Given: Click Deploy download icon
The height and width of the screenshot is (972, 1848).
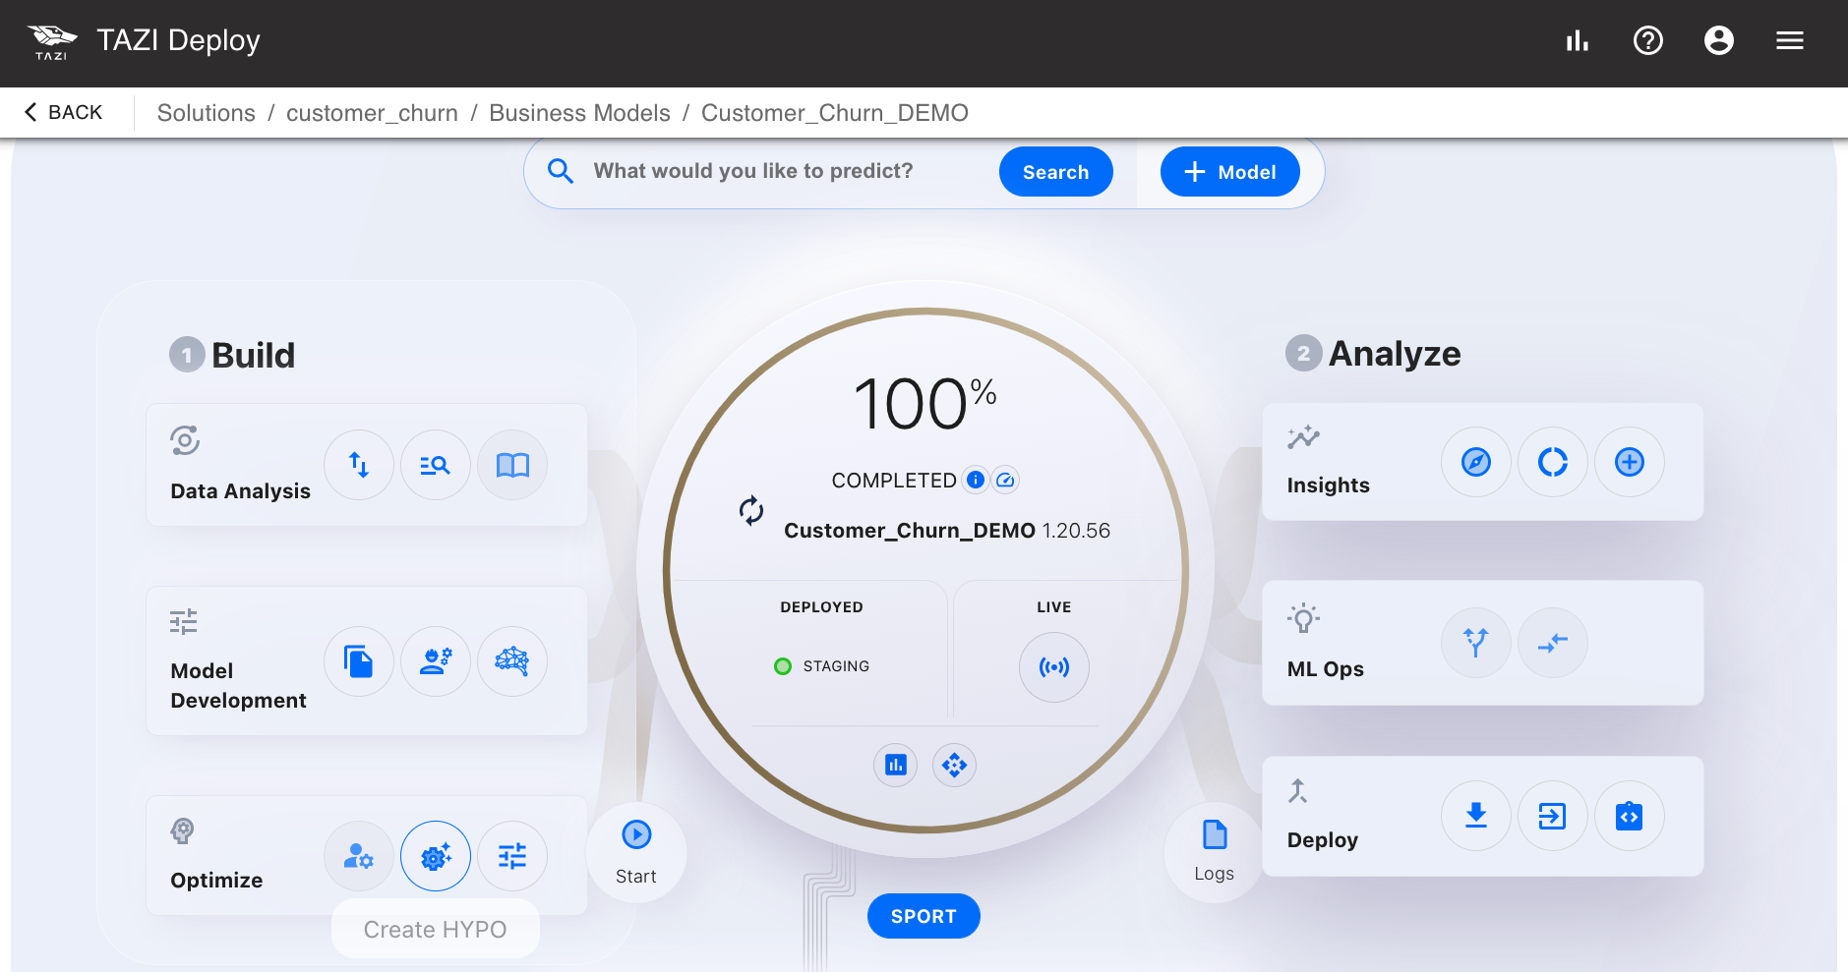Looking at the screenshot, I should click(x=1476, y=816).
